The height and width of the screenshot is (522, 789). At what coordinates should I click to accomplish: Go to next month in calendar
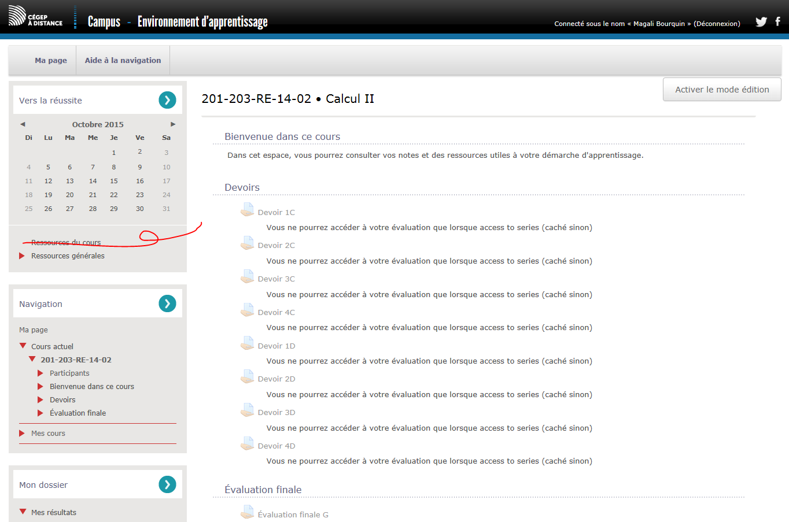173,124
